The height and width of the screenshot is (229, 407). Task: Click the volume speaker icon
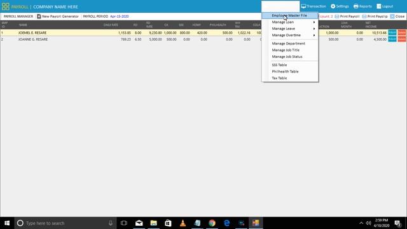(x=368, y=223)
